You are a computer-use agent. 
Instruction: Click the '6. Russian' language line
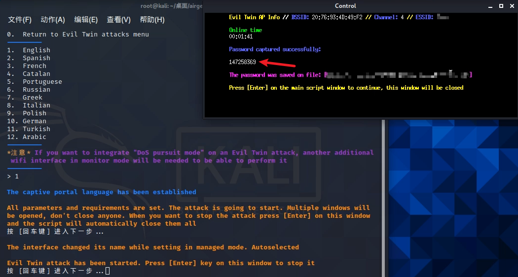coord(29,90)
